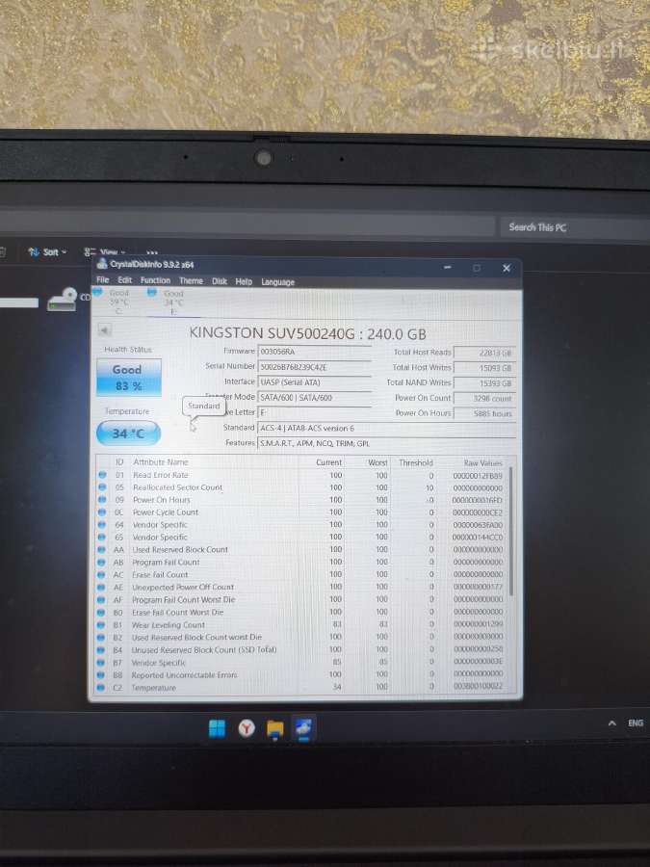Open the Disk menu
The width and height of the screenshot is (650, 867).
tap(220, 281)
